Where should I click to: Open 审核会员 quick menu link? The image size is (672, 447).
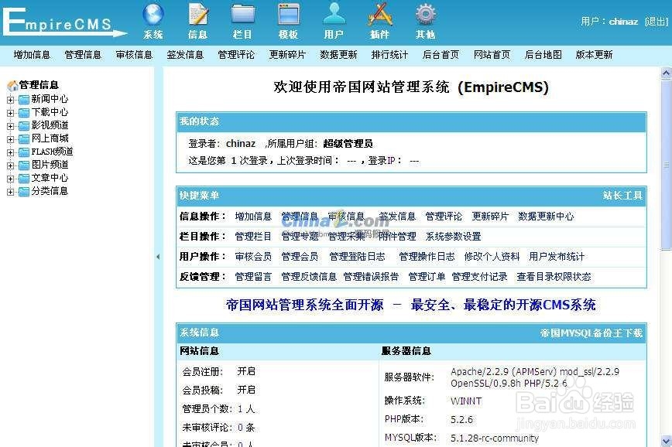(253, 257)
